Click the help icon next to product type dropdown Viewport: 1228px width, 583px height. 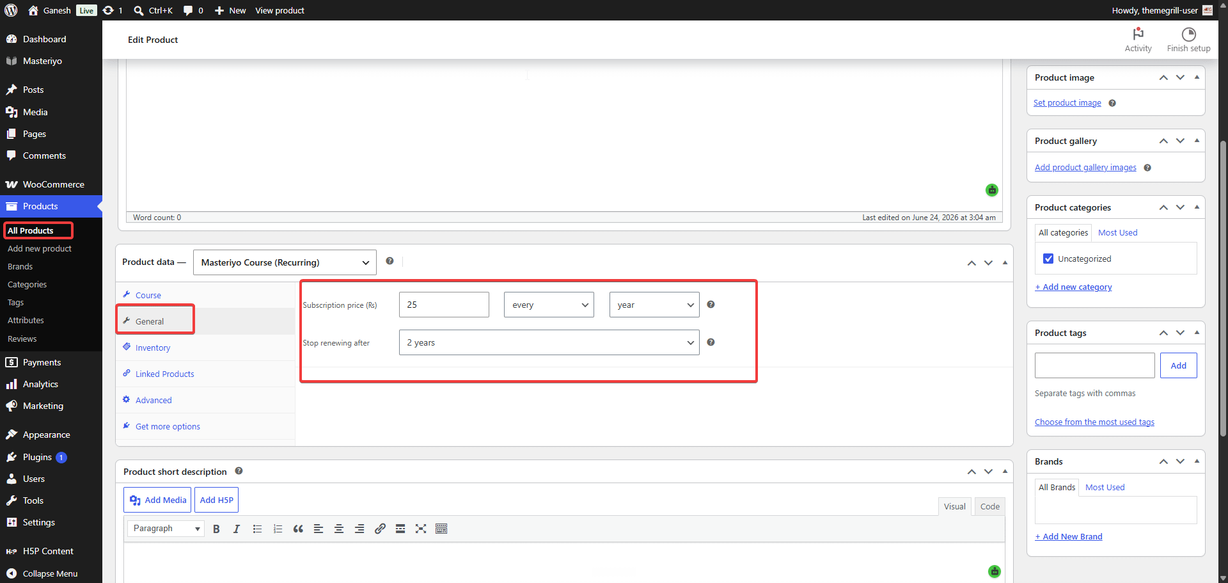[x=390, y=261]
